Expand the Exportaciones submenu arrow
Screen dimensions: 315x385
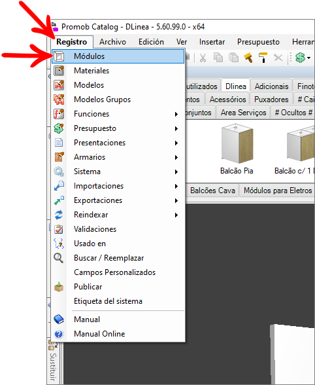click(176, 200)
